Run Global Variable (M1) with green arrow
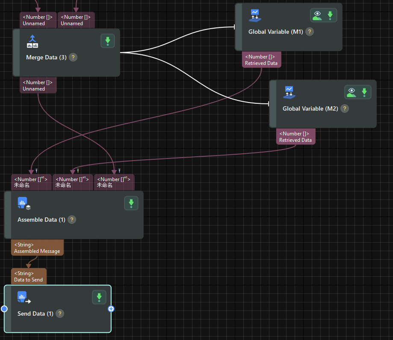Viewport: 393px width, 340px height. click(x=330, y=15)
